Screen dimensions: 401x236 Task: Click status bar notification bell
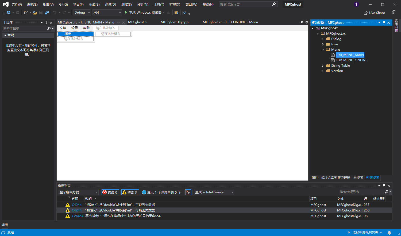coord(390,233)
